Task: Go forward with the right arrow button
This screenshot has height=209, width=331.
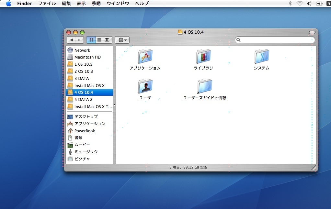Action: (x=79, y=40)
